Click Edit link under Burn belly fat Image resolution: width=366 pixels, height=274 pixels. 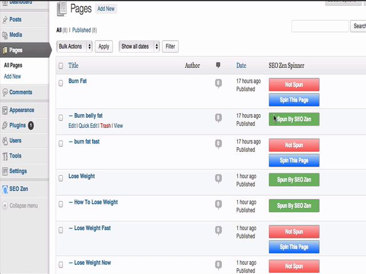point(72,126)
